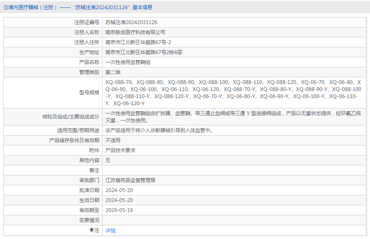Click the 结构及组成/主要组成成分 label

pos(71,117)
